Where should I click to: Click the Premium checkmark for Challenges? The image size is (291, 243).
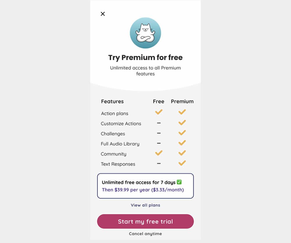[182, 133]
